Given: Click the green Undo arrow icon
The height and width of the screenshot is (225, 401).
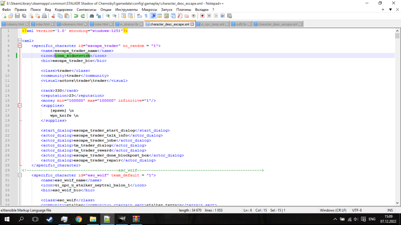Looking at the screenshot, I should [x=76, y=16].
